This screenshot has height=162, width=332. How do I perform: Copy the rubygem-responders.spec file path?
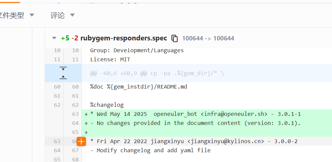174,38
